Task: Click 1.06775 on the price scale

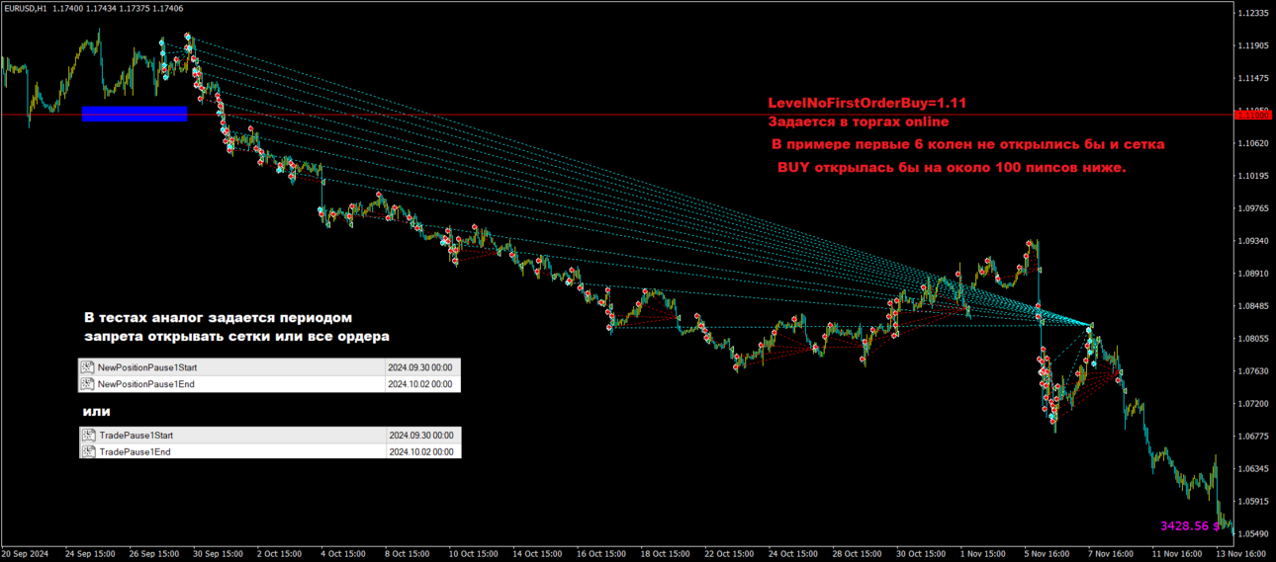Action: (1253, 437)
